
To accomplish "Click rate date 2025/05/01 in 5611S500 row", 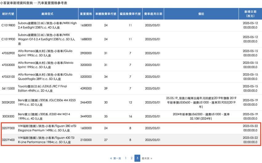I will coord(153,88).
